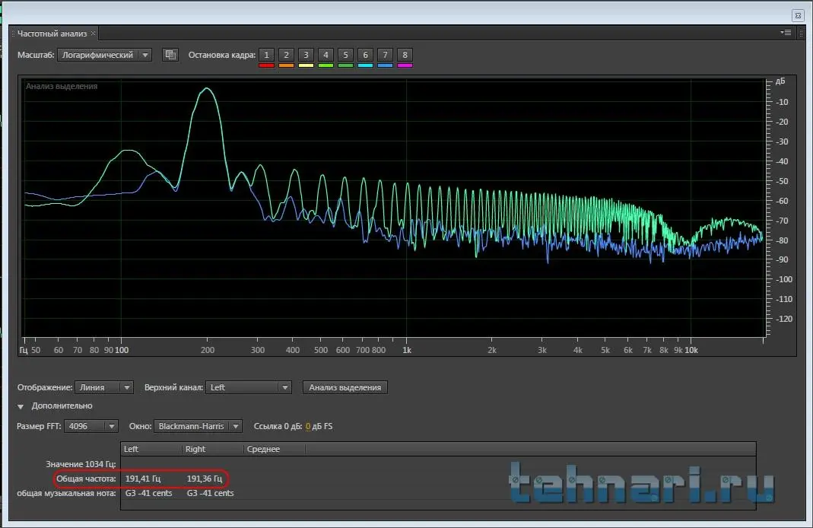Viewport: 813px width, 528px height.
Task: Open the panel options menu icon
Action: tap(786, 33)
